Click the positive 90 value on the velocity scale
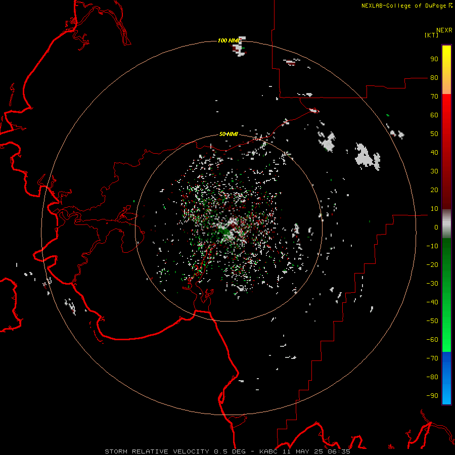 [x=434, y=59]
